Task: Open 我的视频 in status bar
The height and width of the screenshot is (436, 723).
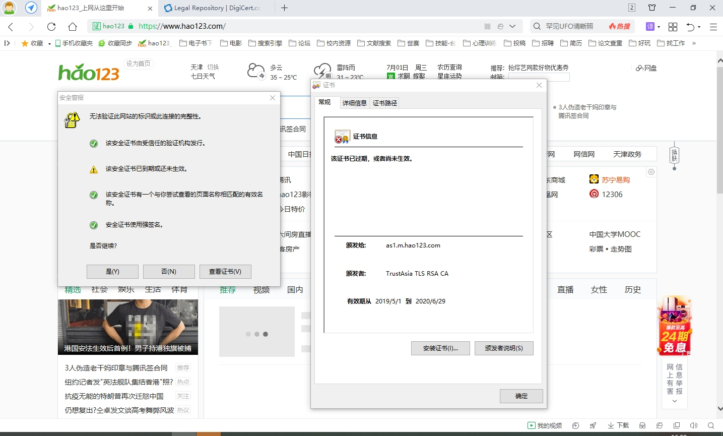Action: tap(545, 425)
